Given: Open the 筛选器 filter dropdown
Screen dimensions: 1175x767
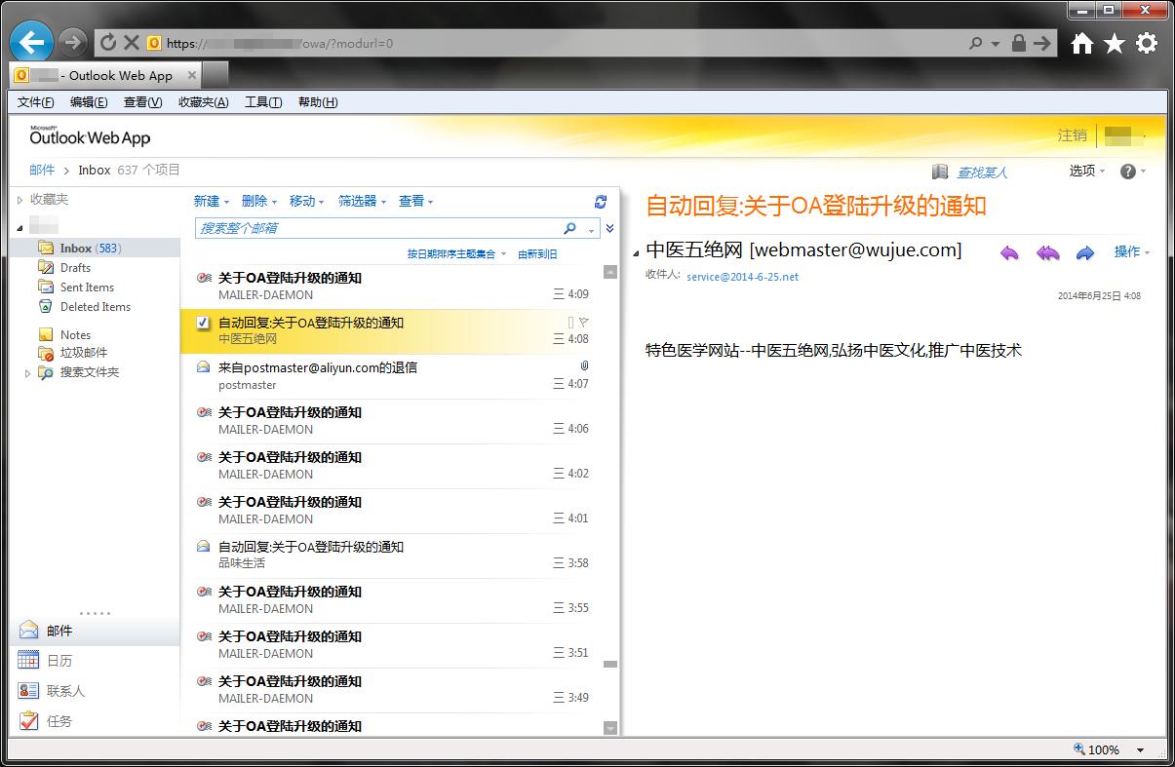Looking at the screenshot, I should (x=362, y=201).
